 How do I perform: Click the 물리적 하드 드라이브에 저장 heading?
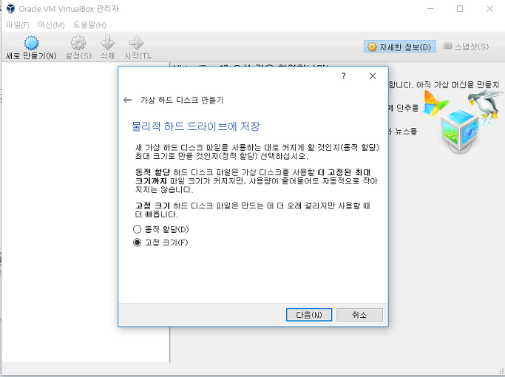[x=196, y=126]
